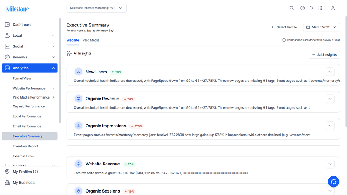This screenshot has height=195, width=347.
Task: Open Email Performance page
Action: 27,126
